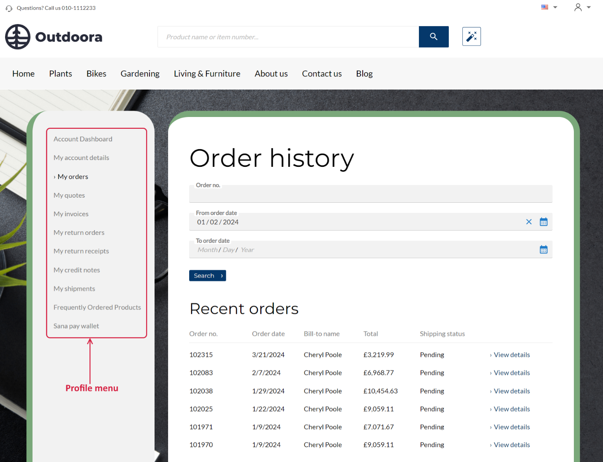The height and width of the screenshot is (462, 603).
Task: Click the headset support icon
Action: click(9, 8)
